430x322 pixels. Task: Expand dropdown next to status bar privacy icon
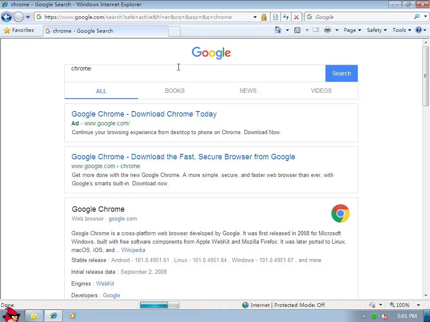point(380,305)
